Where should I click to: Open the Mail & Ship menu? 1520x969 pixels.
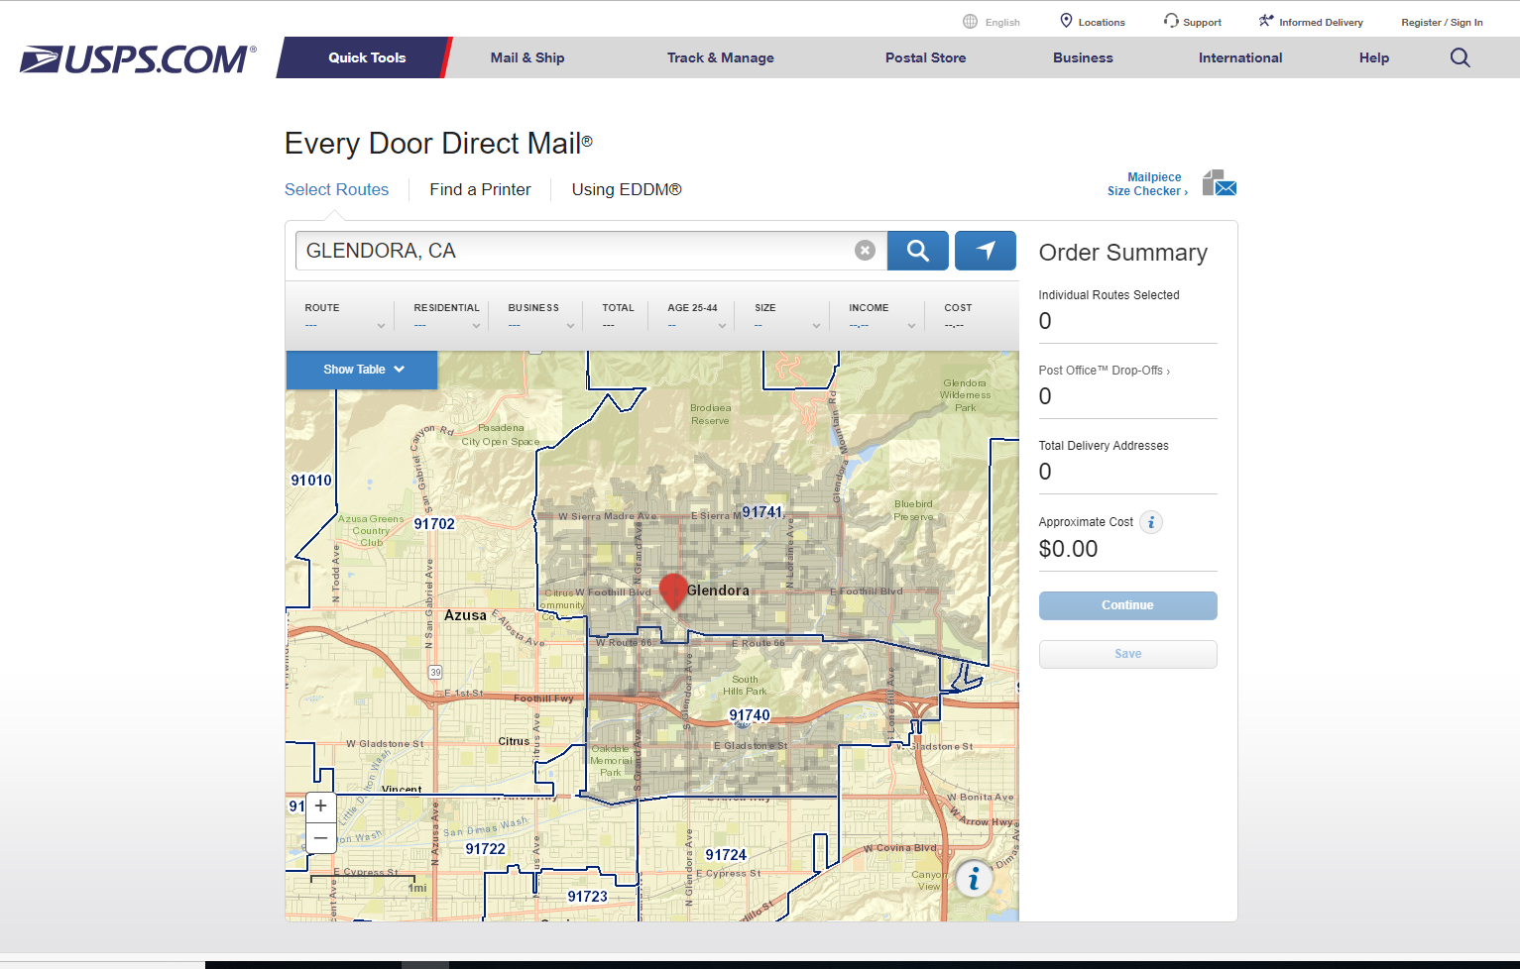pos(527,57)
